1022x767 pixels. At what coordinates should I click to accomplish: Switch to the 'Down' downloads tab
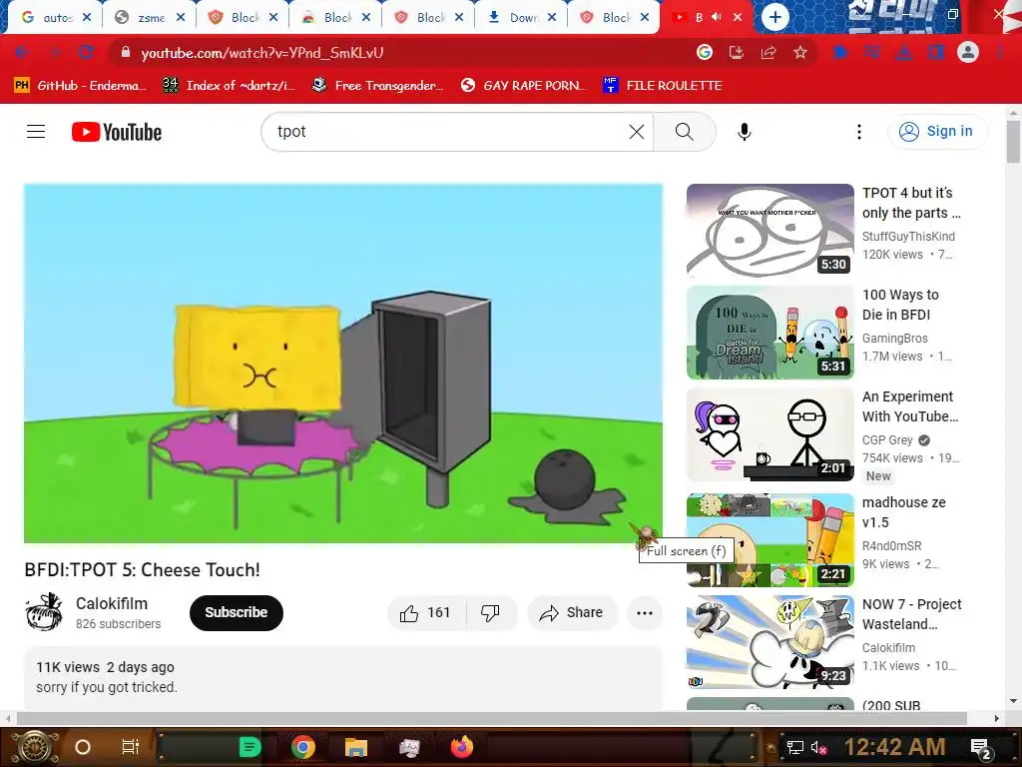coord(520,18)
